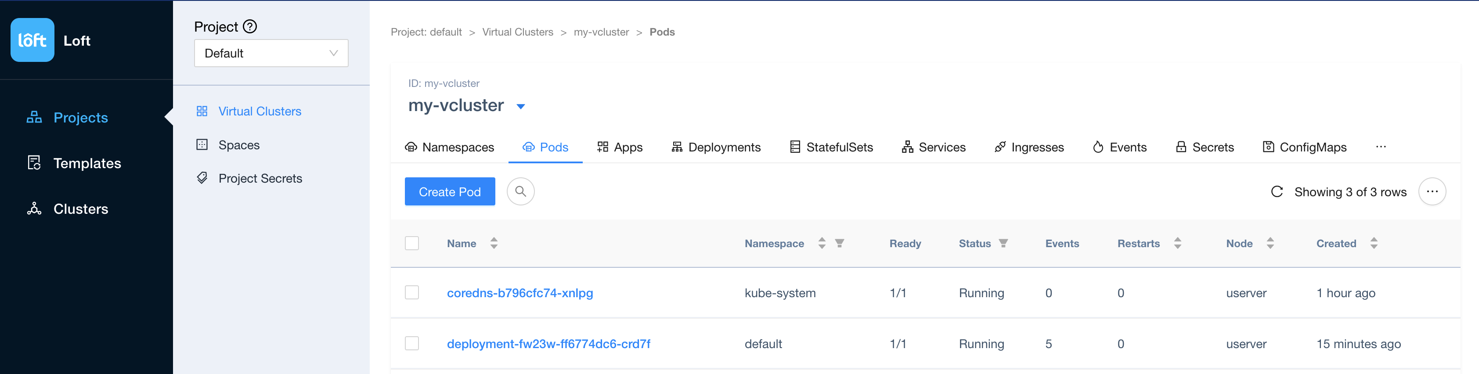Filter by Status using funnel icon
Viewport: 1479px width, 374px height.
(1003, 243)
